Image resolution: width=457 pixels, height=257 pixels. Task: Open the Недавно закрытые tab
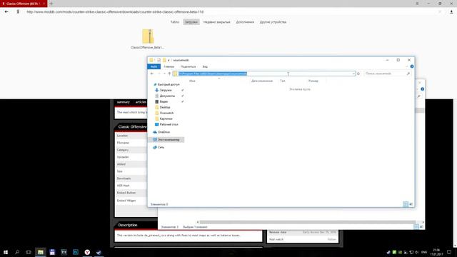click(x=216, y=22)
